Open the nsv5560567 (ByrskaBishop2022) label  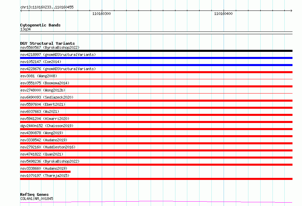point(50,47)
